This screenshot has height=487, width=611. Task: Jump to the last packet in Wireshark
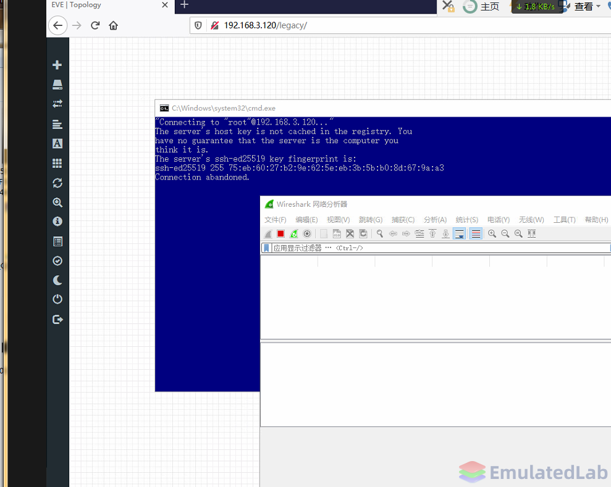(x=446, y=233)
